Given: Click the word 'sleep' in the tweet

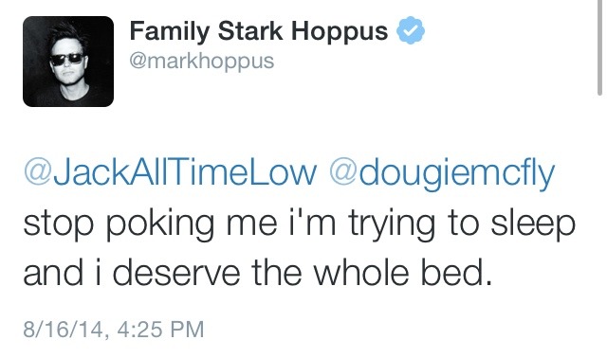Looking at the screenshot, I should click(x=533, y=225).
